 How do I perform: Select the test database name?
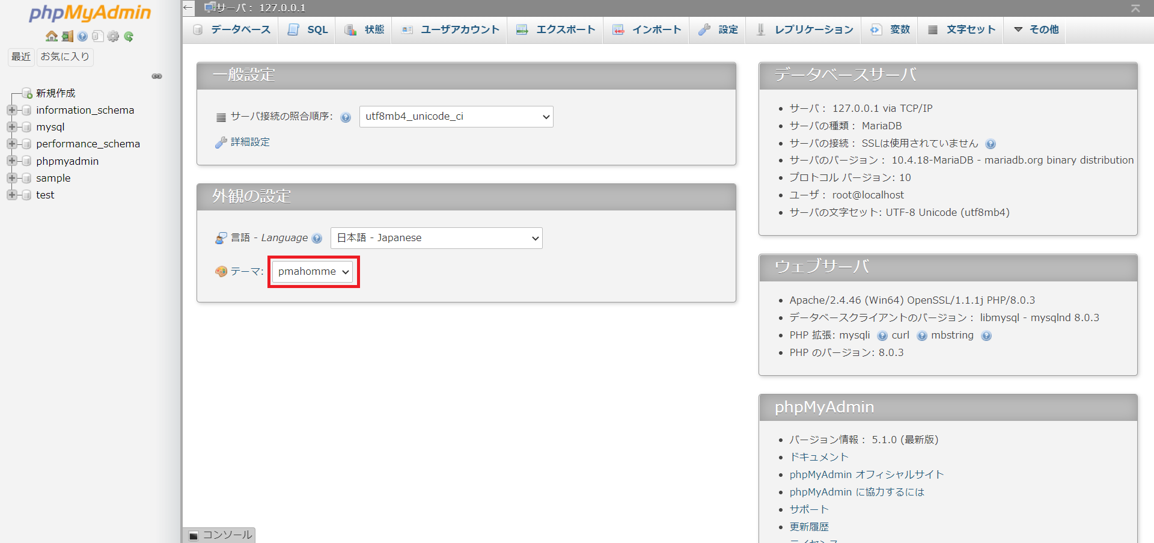[x=45, y=195]
